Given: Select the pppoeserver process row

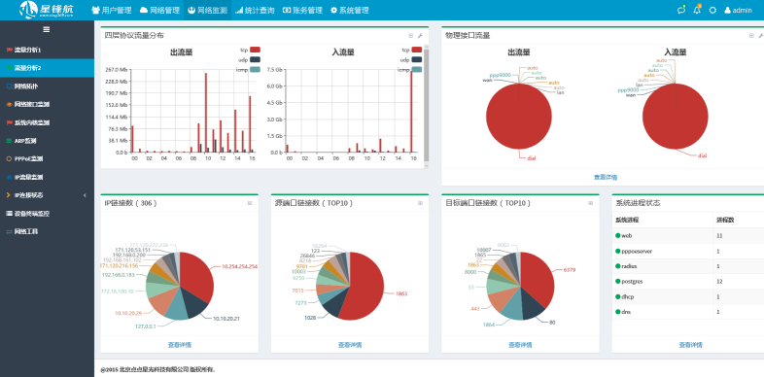Looking at the screenshot, I should point(688,251).
